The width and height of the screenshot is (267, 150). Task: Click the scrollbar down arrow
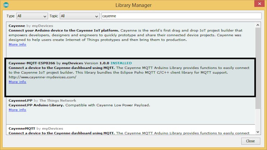258,132
